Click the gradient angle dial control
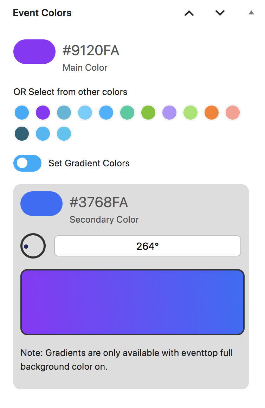Screen dimensions: 265x408 33,246
